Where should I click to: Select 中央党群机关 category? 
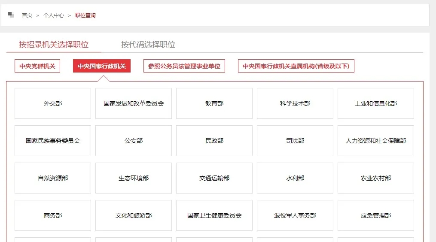(x=37, y=66)
